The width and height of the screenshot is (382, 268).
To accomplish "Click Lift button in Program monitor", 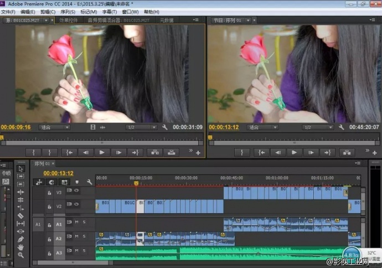I will coord(347,152).
